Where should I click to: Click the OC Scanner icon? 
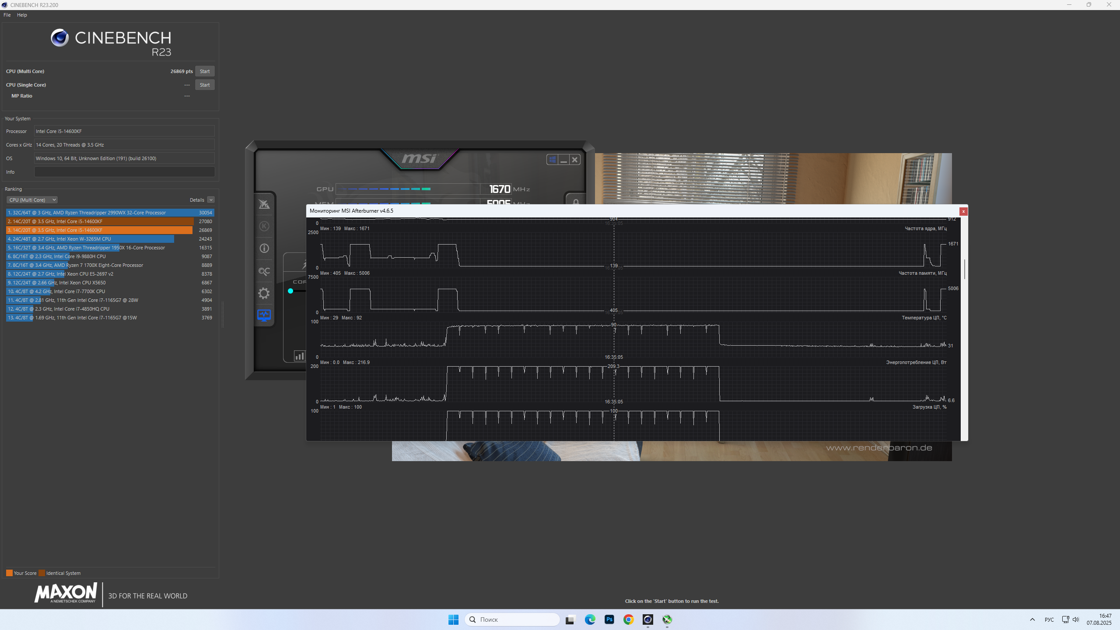coord(264,271)
